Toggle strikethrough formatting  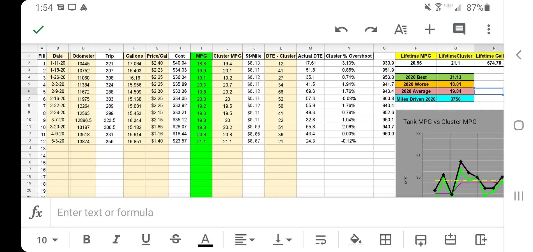tap(176, 239)
